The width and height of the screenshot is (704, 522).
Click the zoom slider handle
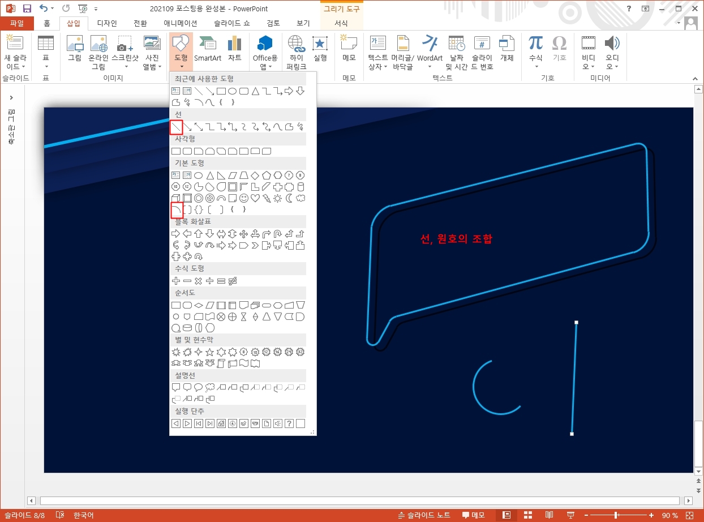(615, 515)
